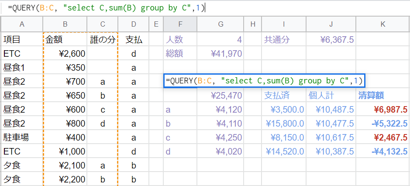Select the red ¥6,987.5 cell
The image size is (410, 186).
383,110
